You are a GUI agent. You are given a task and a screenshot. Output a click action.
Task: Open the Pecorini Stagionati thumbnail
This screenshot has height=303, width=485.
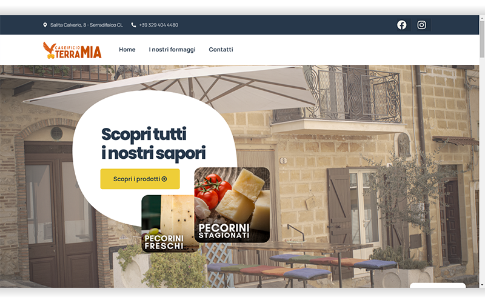pos(232,205)
